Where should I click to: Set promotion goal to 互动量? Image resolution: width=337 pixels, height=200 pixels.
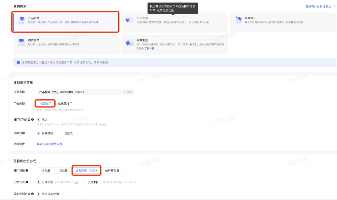click(x=63, y=170)
